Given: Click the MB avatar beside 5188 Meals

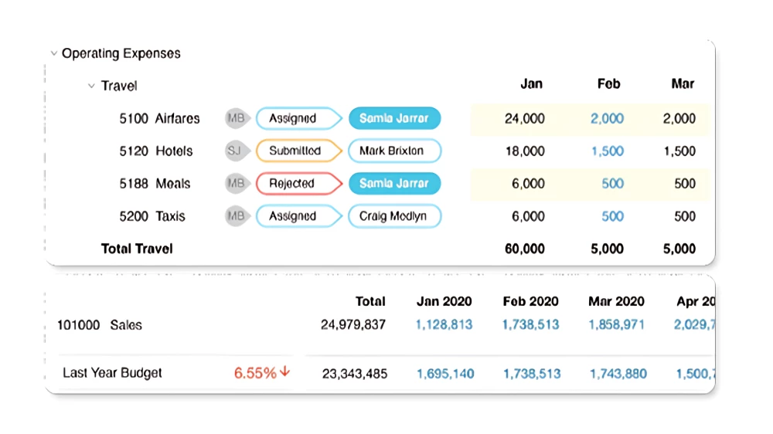Looking at the screenshot, I should click(235, 184).
